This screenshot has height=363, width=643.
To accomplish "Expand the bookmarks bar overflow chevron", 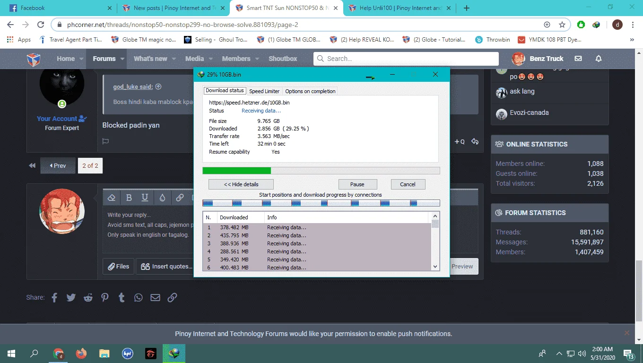I will coord(632,40).
